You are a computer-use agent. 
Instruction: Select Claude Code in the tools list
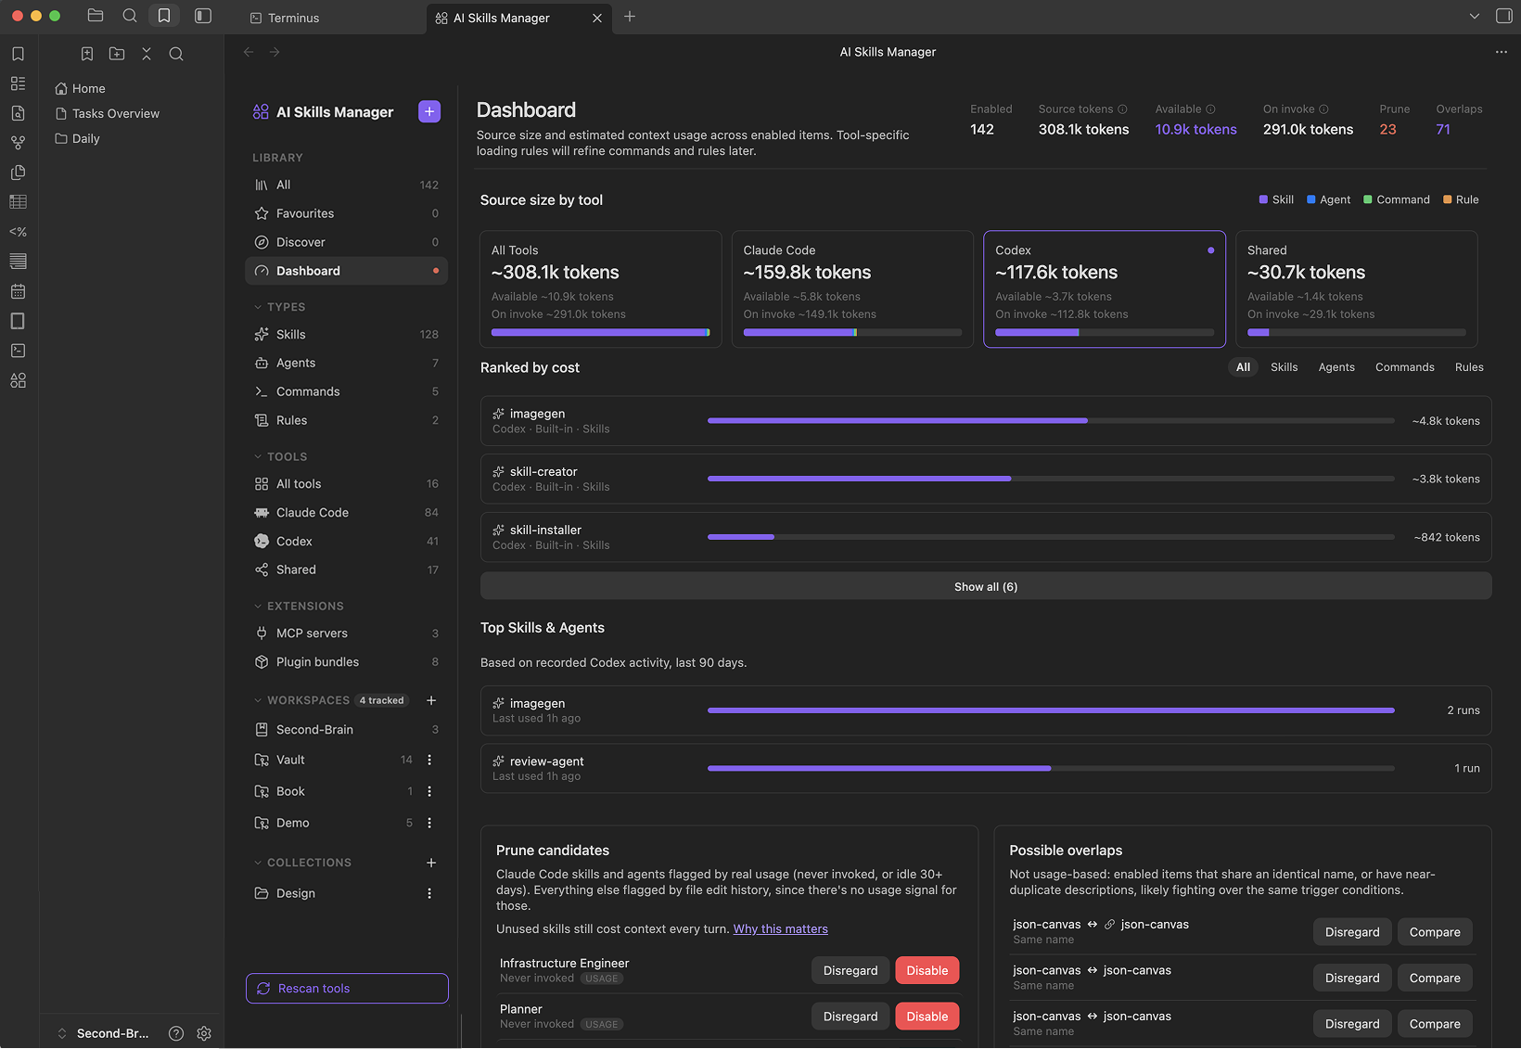tap(346, 512)
